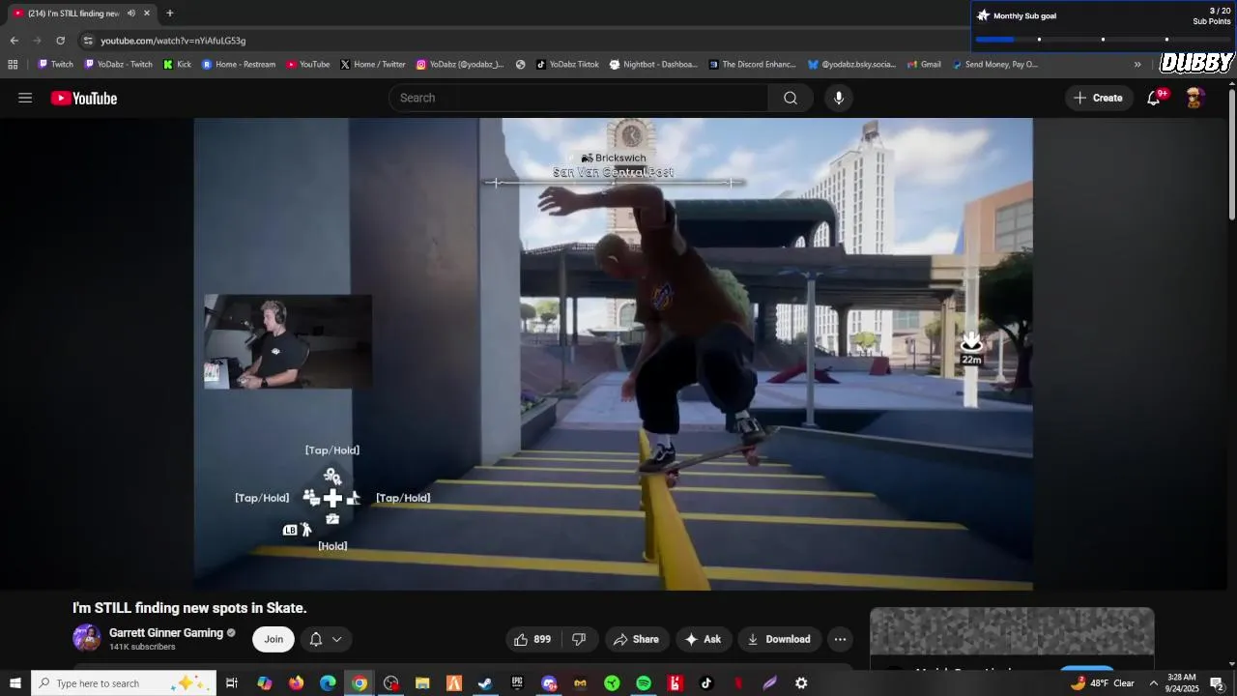Viewport: 1237px width, 696px height.
Task: Click the Create button
Action: coord(1099,98)
